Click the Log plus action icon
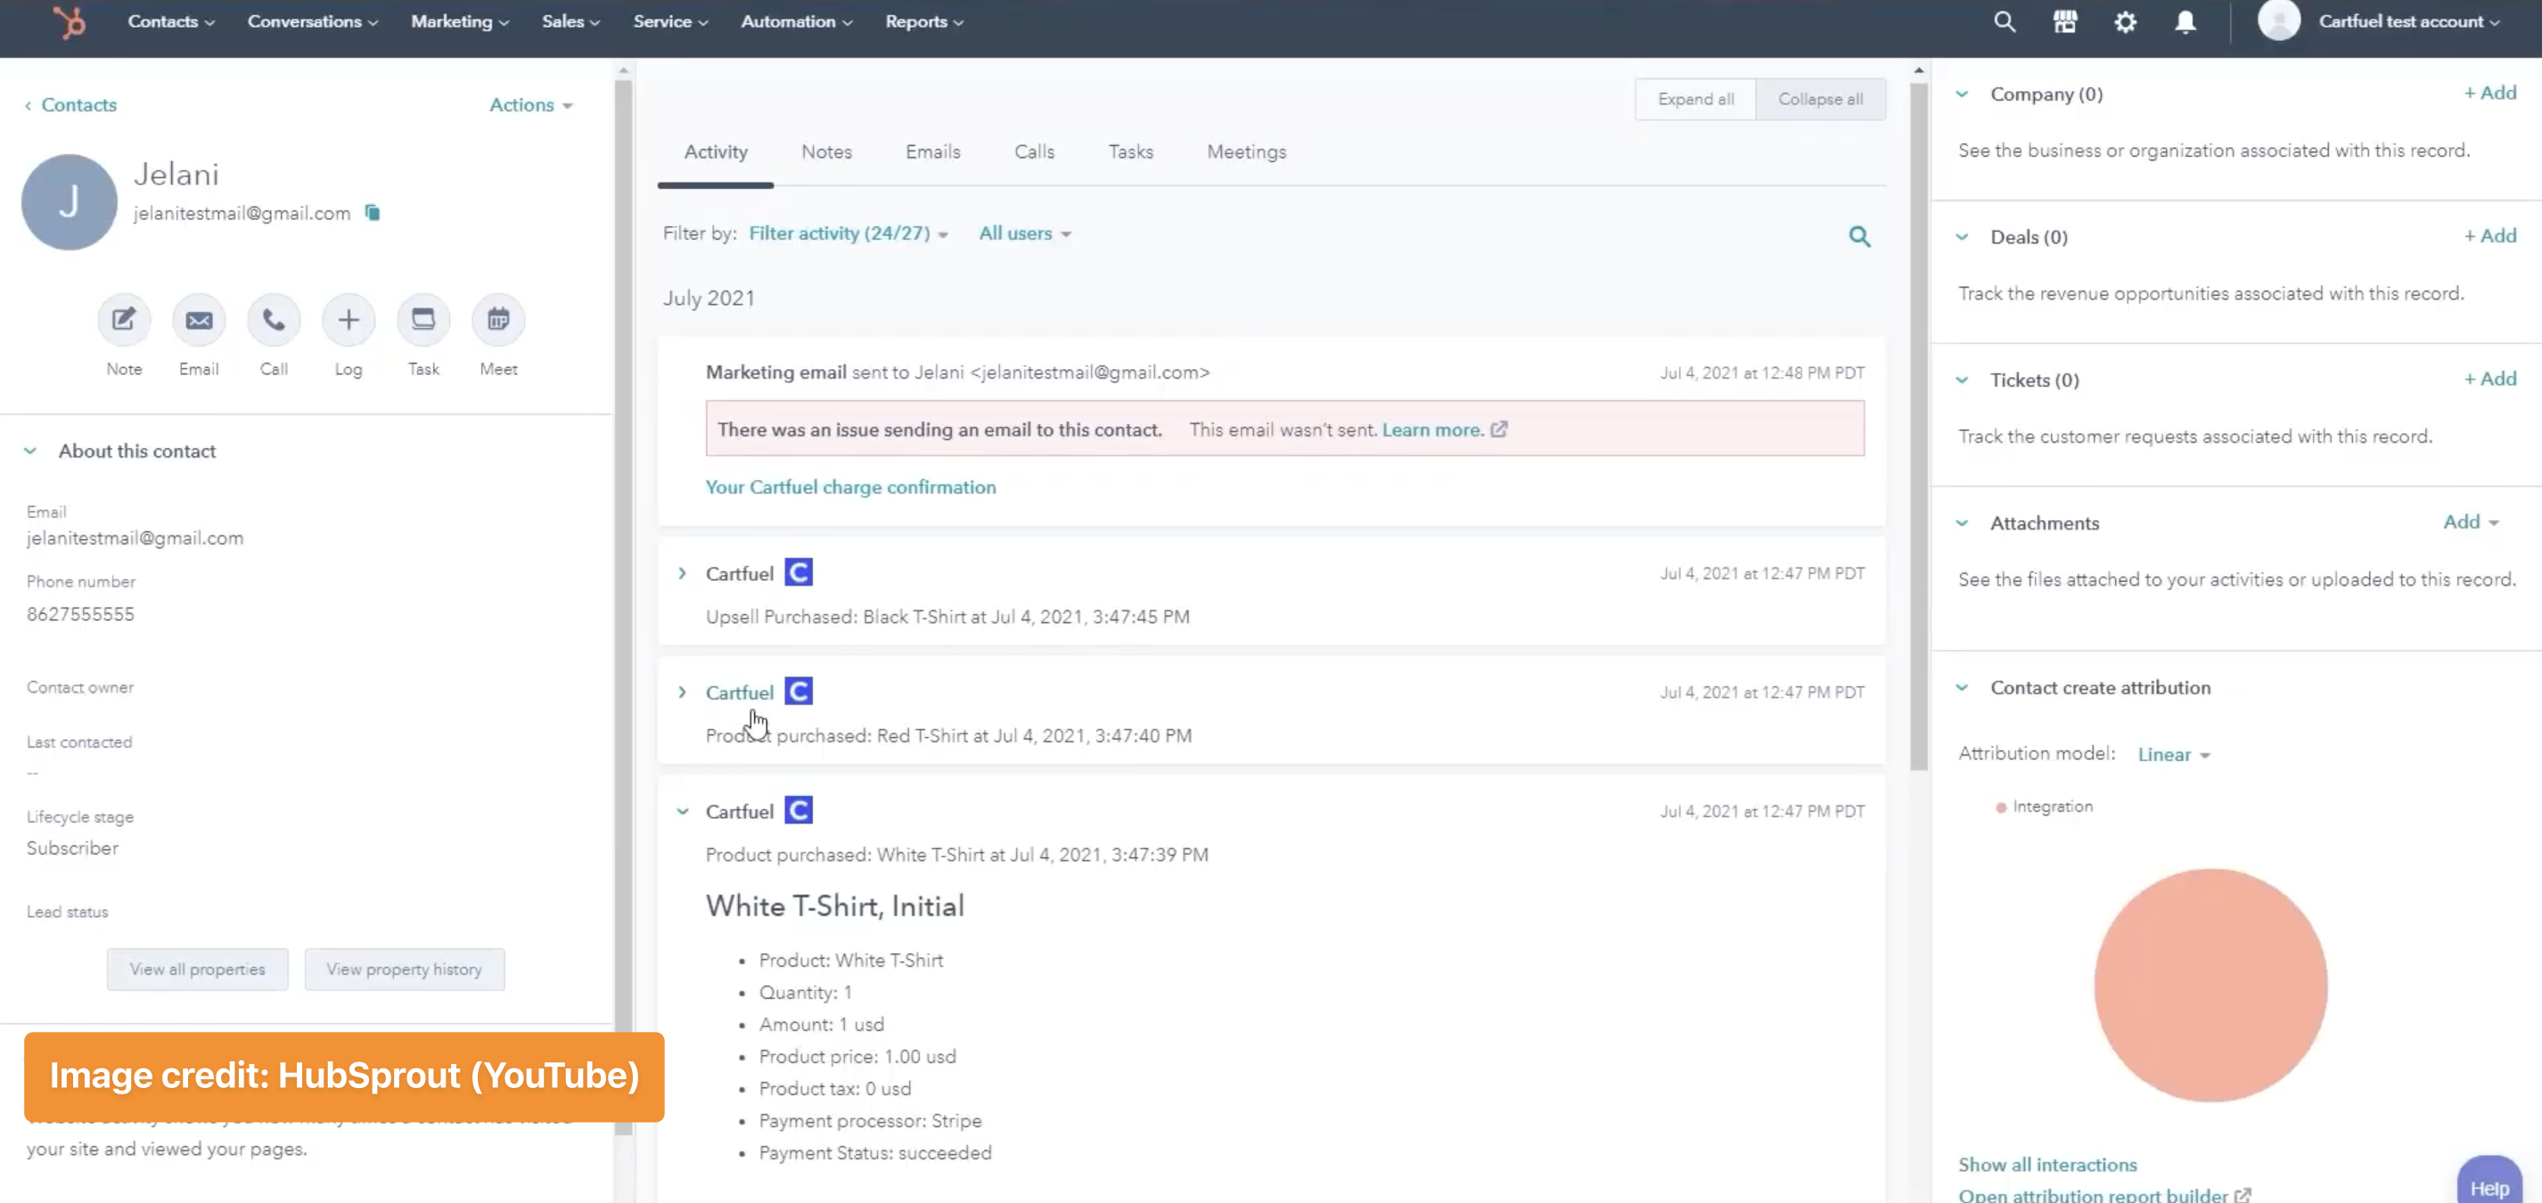 (x=348, y=320)
